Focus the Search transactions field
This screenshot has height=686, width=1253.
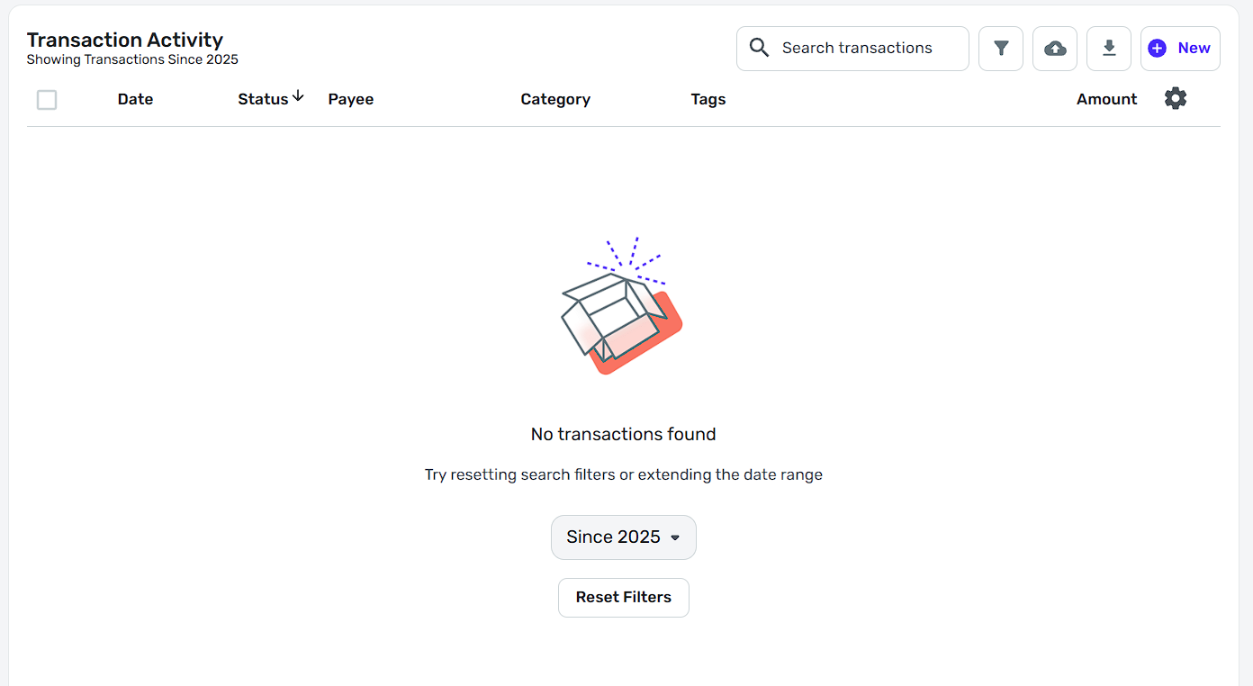tap(864, 49)
